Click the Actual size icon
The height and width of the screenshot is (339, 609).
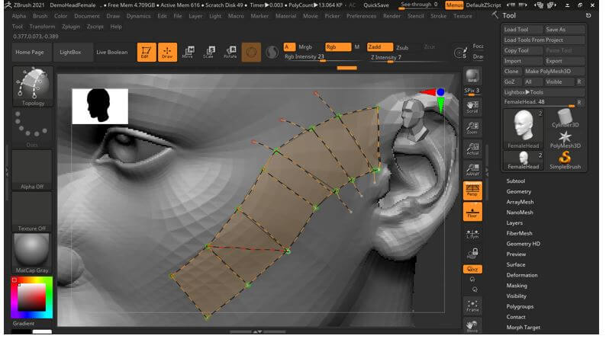[x=472, y=148]
